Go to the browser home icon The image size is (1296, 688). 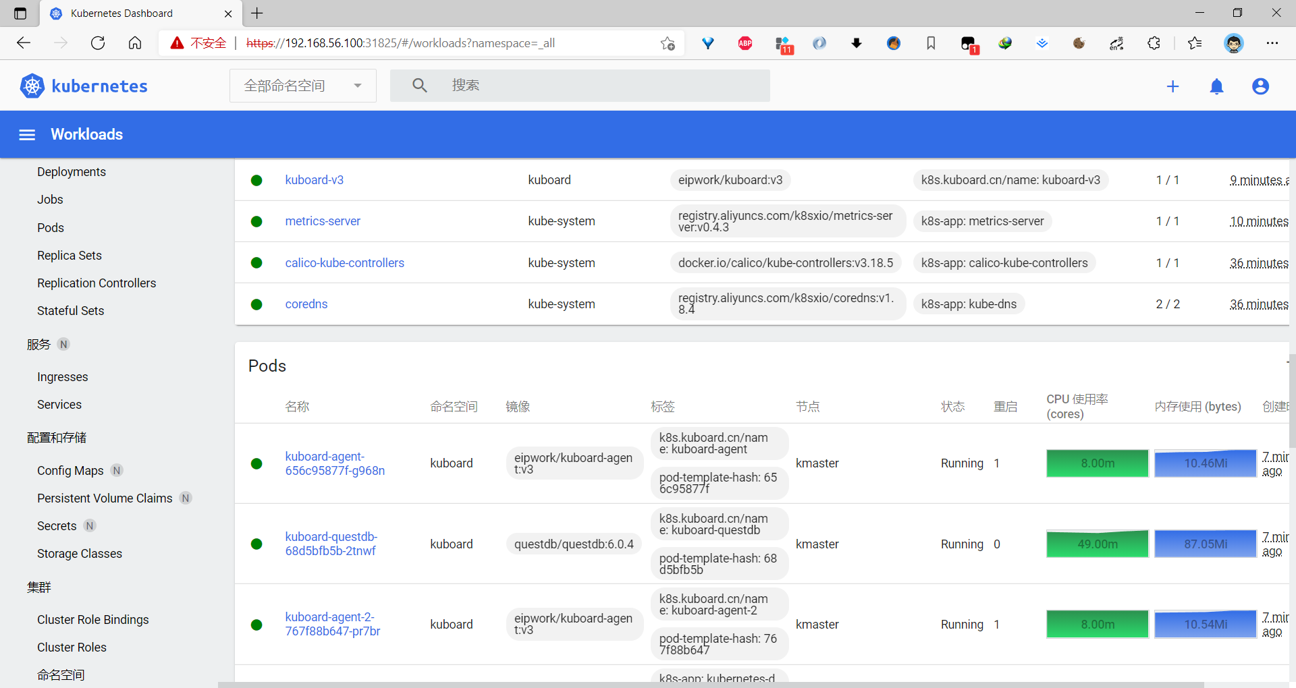point(135,43)
